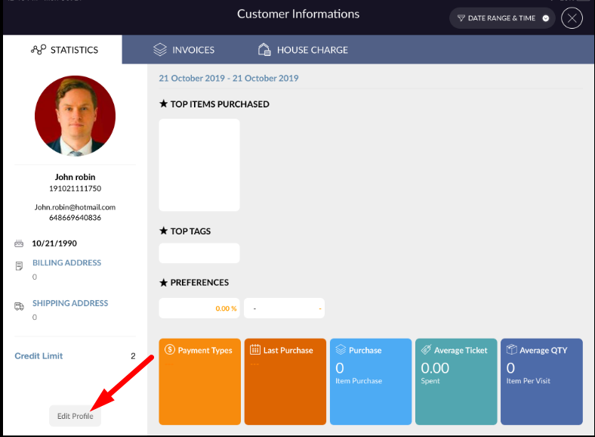Click the Billing Address link

[66, 263]
